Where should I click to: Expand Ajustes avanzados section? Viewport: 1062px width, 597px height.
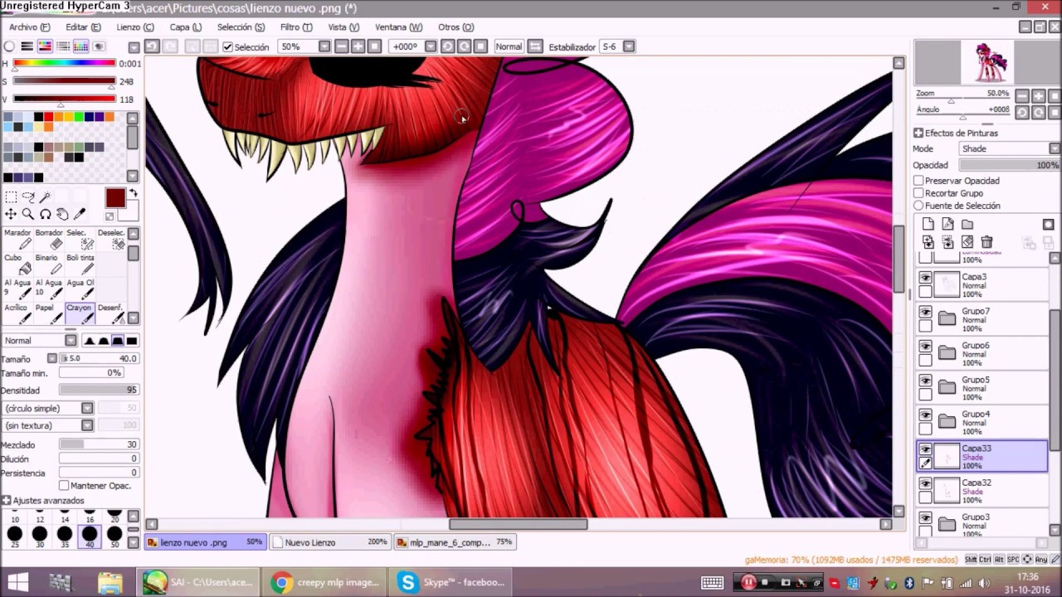(6, 501)
